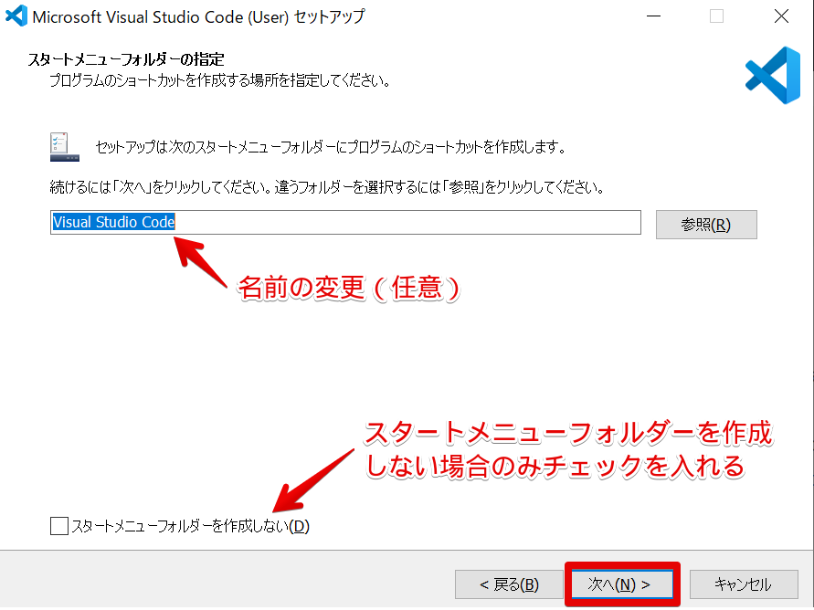This screenshot has height=610, width=814.
Task: Open folder browser with 参照(R) button
Action: pyautogui.click(x=706, y=225)
